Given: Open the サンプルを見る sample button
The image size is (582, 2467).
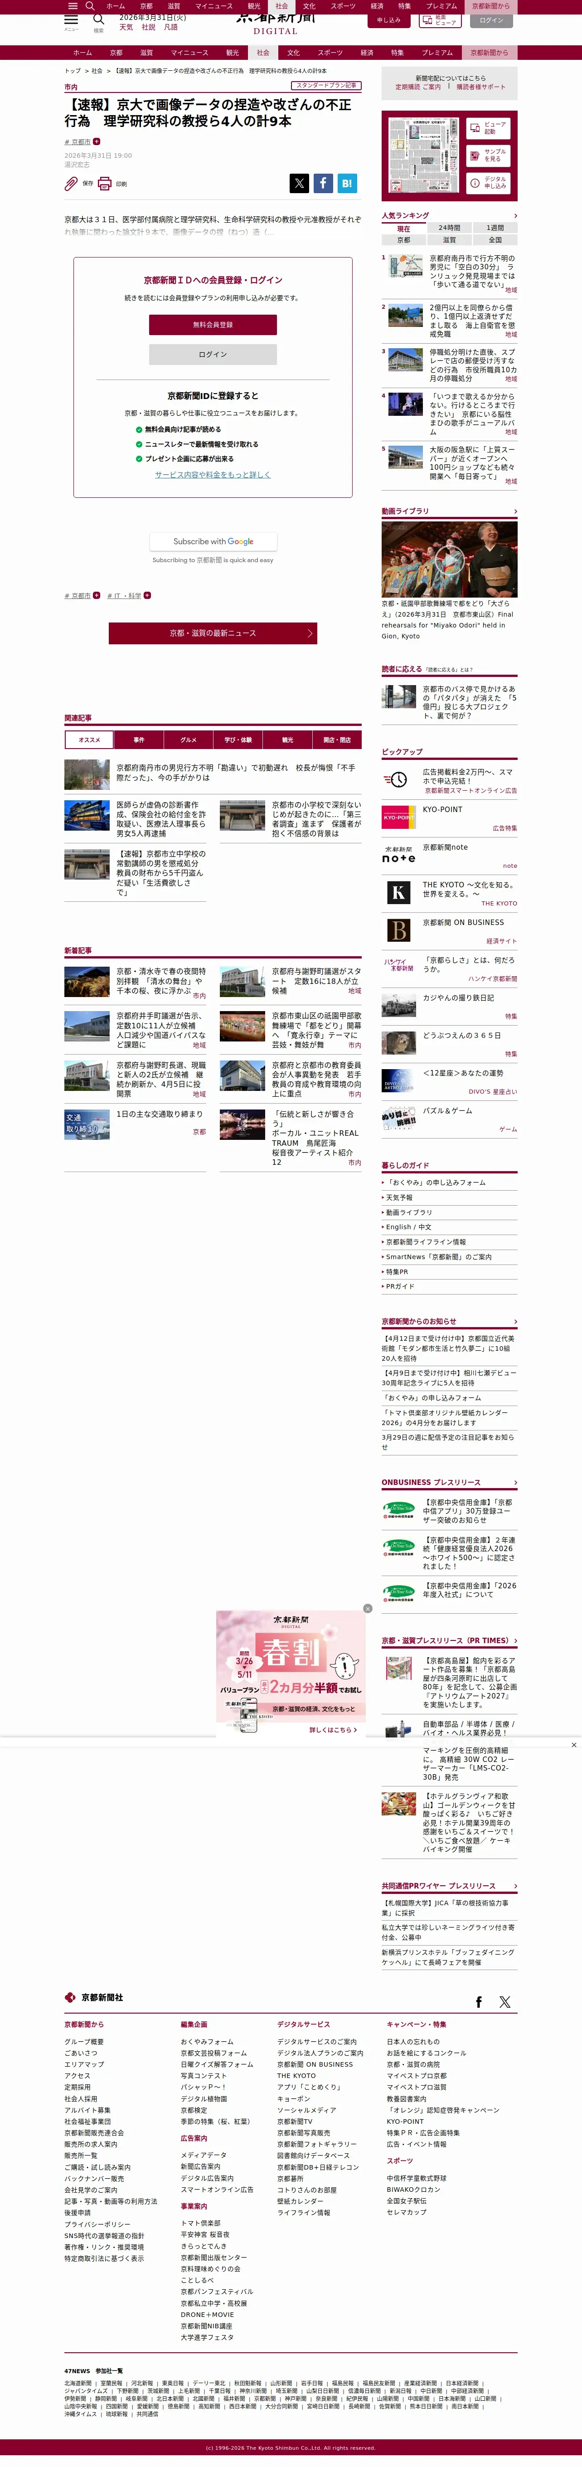Looking at the screenshot, I should pos(489,155).
